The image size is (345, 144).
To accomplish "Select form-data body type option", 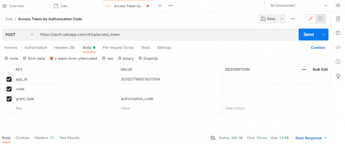I will click(25, 58).
